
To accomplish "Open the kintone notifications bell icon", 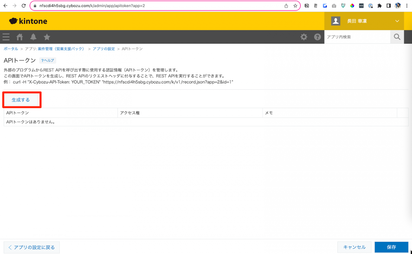I will [33, 37].
